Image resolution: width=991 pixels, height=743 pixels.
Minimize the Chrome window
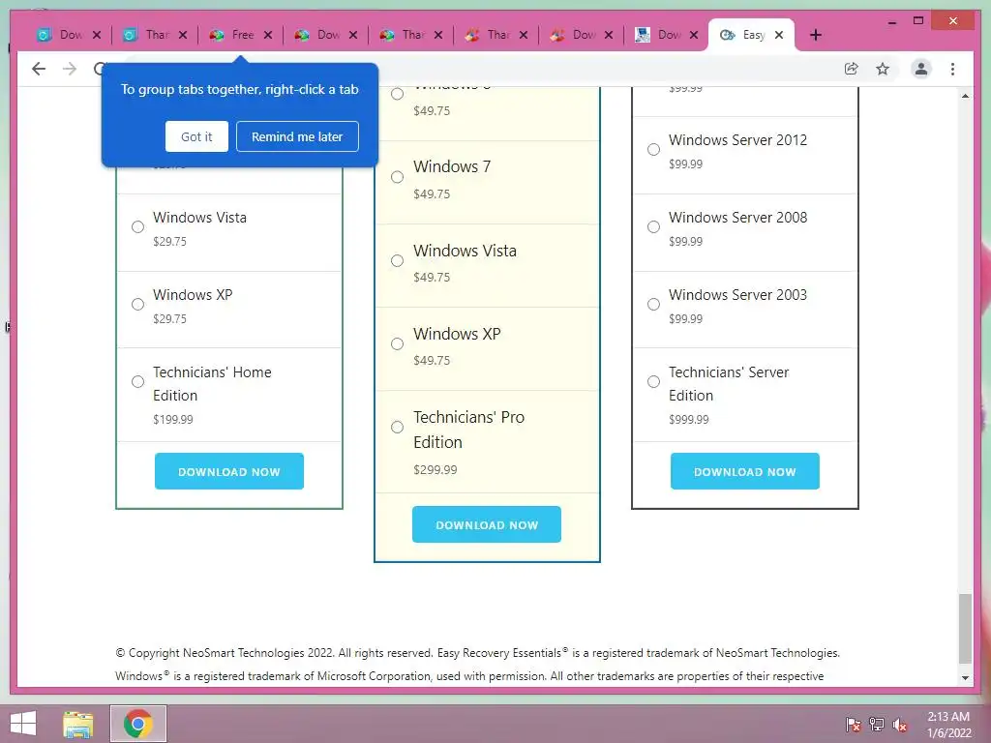click(891, 21)
